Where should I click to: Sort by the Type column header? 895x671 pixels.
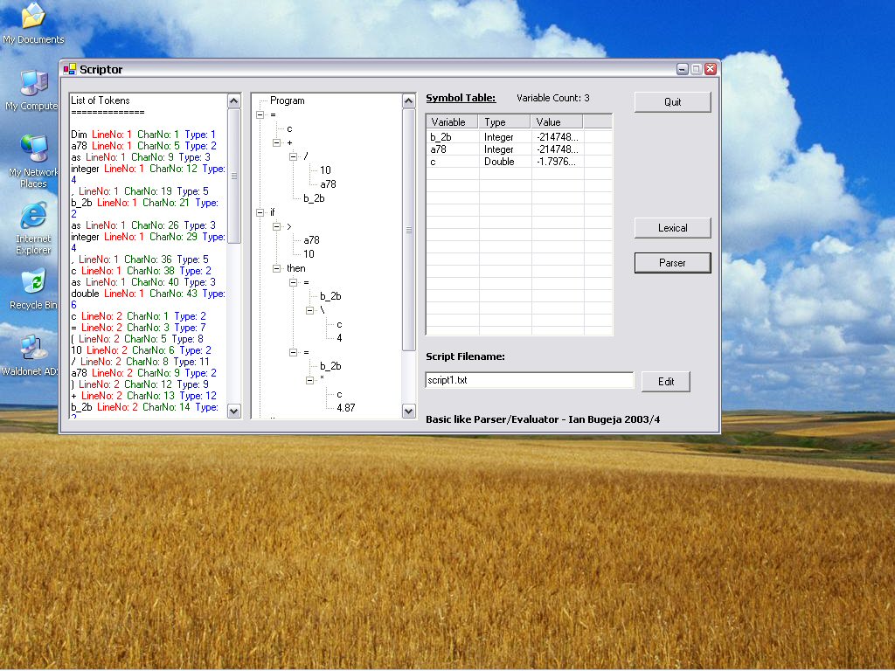pyautogui.click(x=504, y=121)
